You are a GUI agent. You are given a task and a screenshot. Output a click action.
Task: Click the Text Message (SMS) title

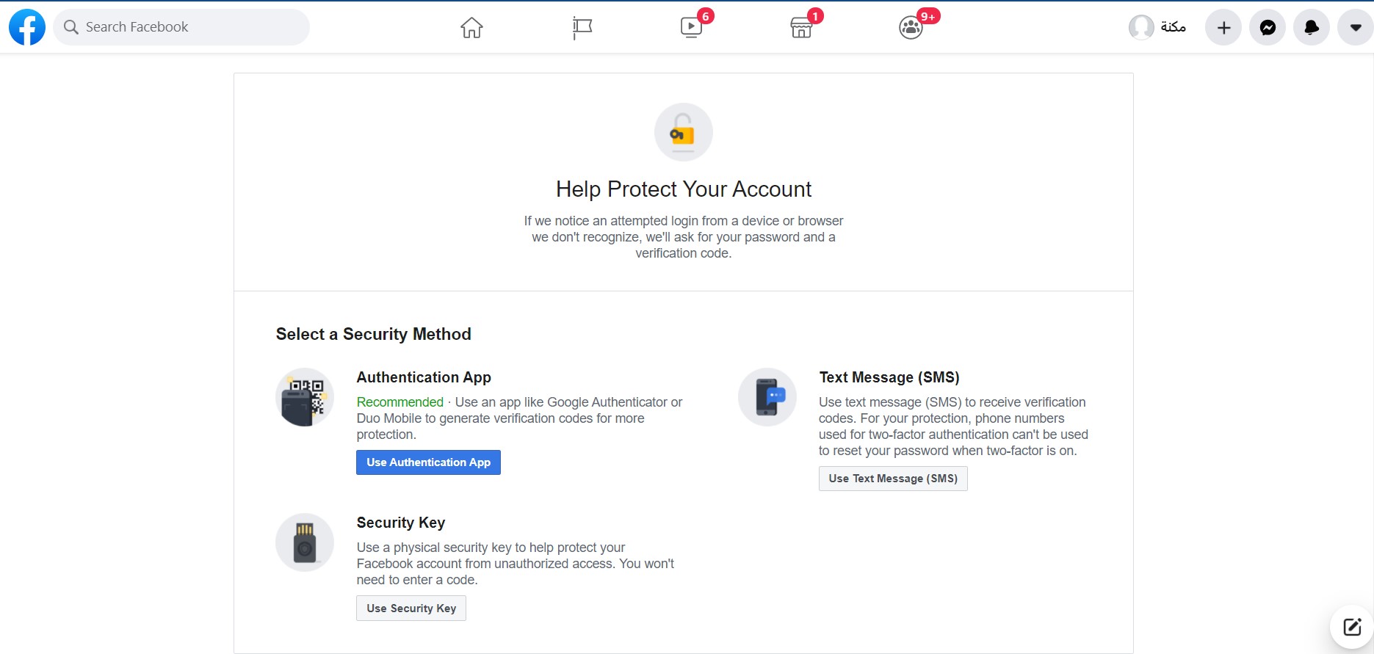tap(889, 377)
